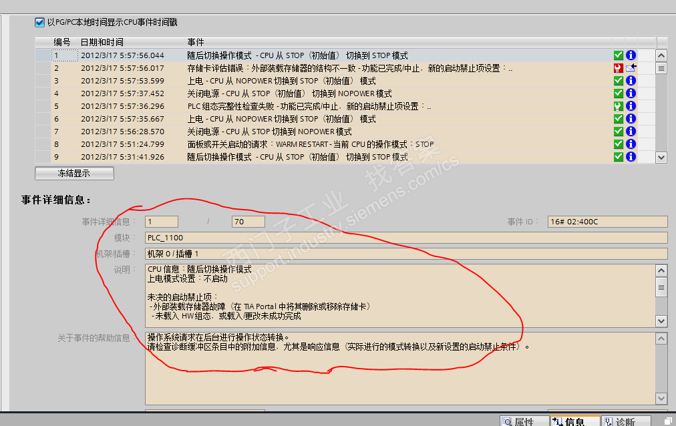Click blue info icon in event row 1
This screenshot has height=426, width=676.
point(631,55)
